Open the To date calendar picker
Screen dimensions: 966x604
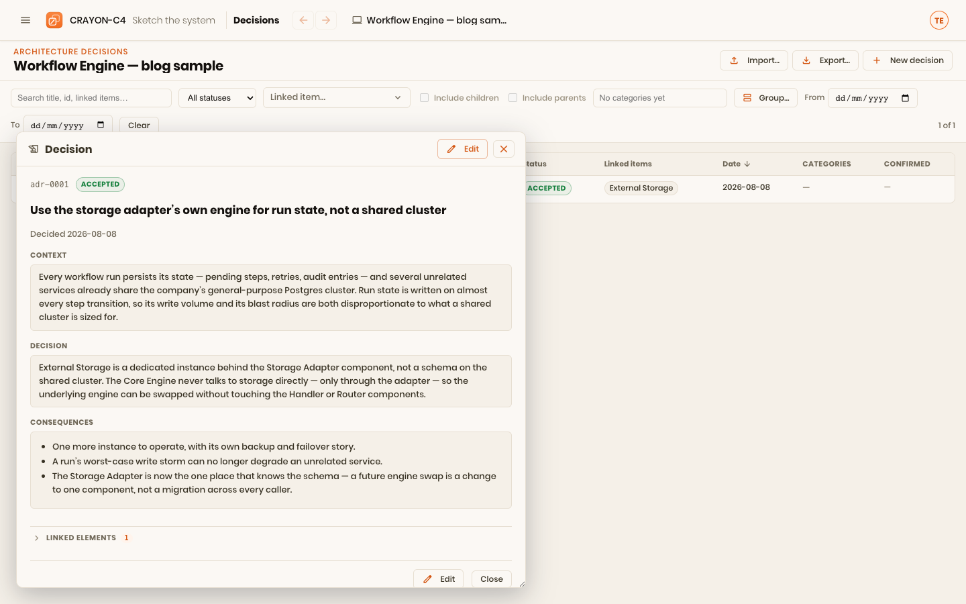point(101,125)
